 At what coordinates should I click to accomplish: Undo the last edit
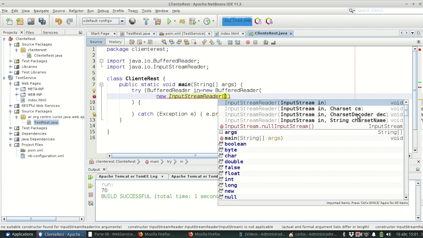[58, 21]
